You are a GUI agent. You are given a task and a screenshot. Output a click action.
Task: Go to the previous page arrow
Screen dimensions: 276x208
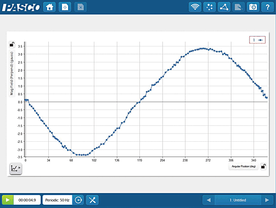tap(209, 200)
